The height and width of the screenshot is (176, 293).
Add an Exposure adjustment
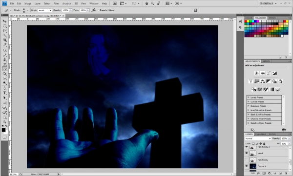pyautogui.click(x=274, y=73)
